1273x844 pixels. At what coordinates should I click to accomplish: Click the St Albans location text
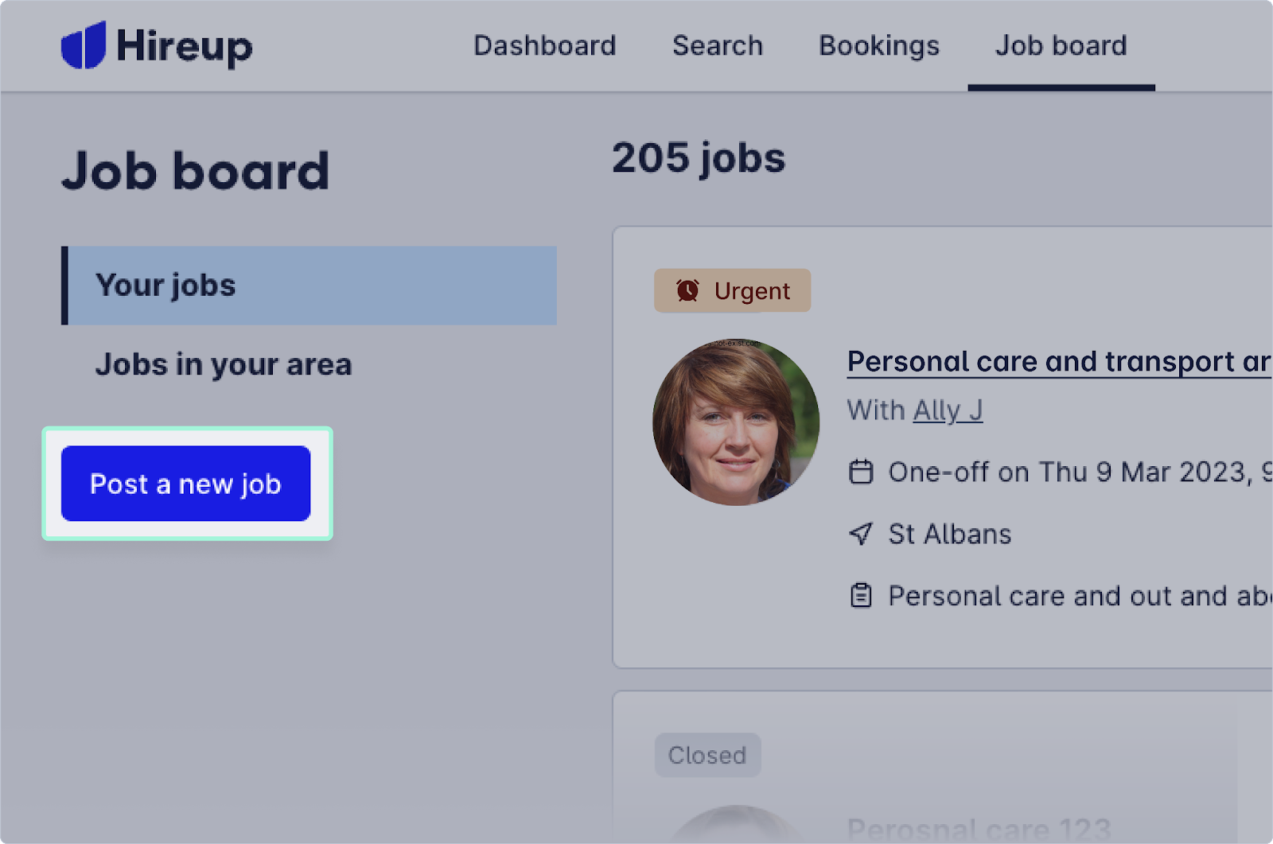coord(949,534)
